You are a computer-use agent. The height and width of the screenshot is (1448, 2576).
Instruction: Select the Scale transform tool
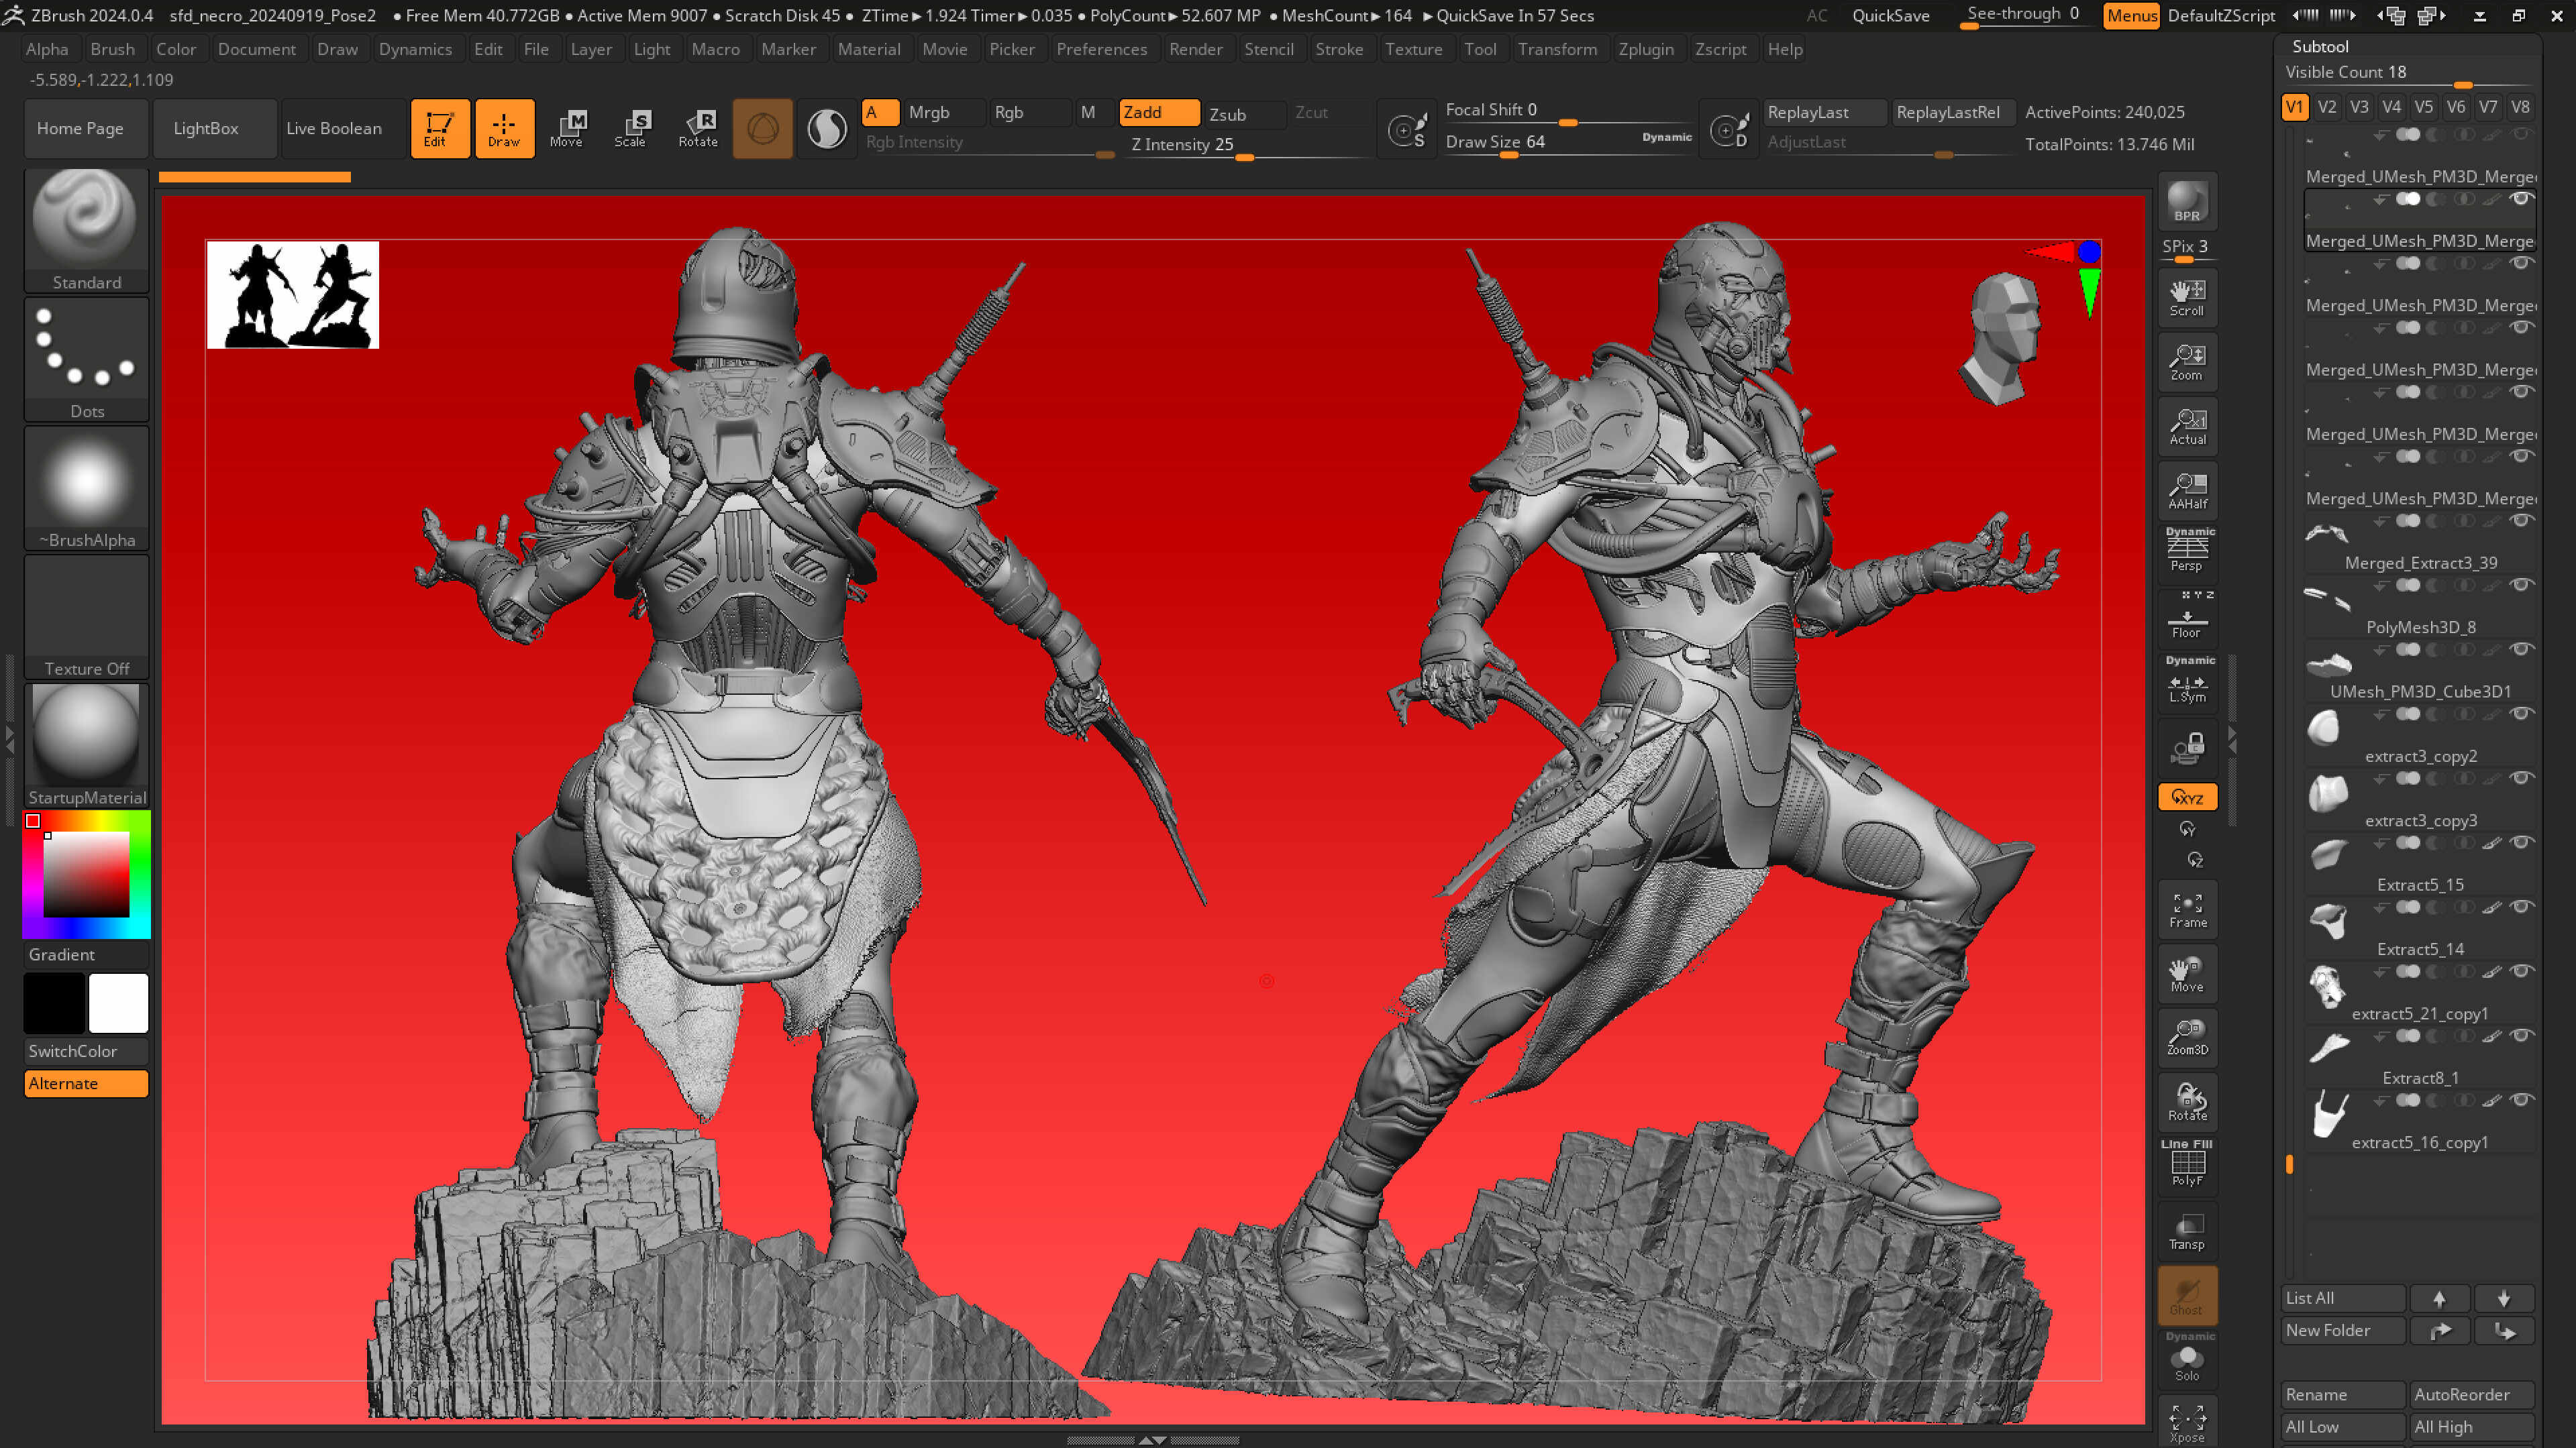(631, 128)
